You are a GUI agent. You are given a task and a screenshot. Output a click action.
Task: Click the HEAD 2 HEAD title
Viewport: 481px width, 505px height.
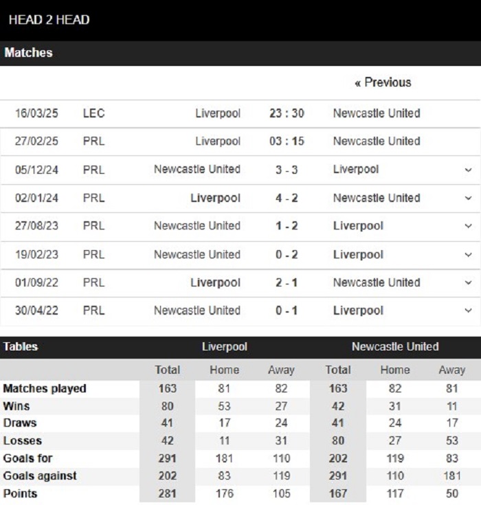click(49, 20)
